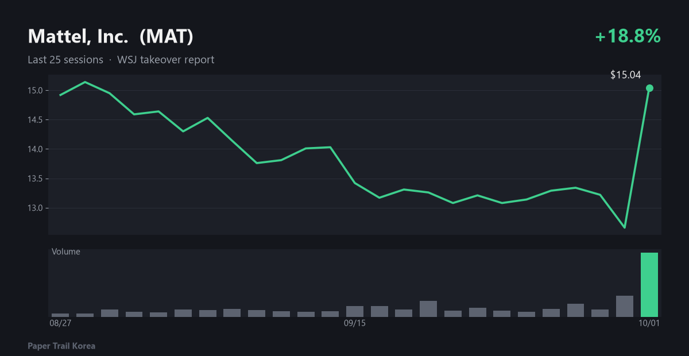Click the 15.0 y-axis label
This screenshot has height=356, width=689.
(35, 90)
